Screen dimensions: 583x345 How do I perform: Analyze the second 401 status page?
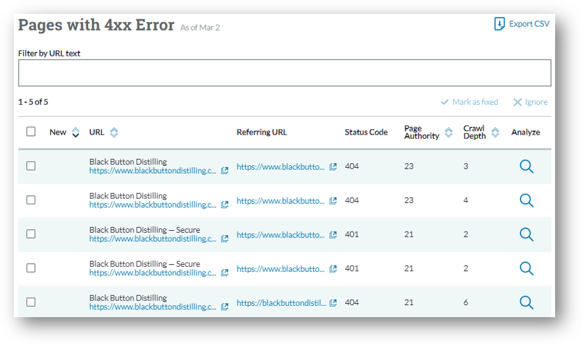click(527, 269)
